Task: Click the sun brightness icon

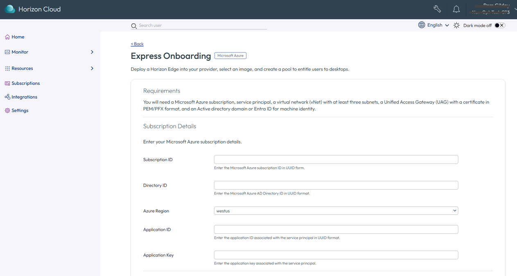Action: tap(456, 25)
